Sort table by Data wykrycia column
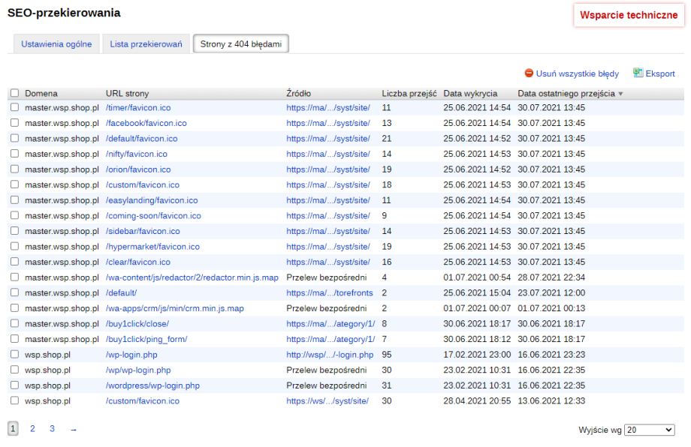Screen dimensions: 691x447 pyautogui.click(x=470, y=94)
